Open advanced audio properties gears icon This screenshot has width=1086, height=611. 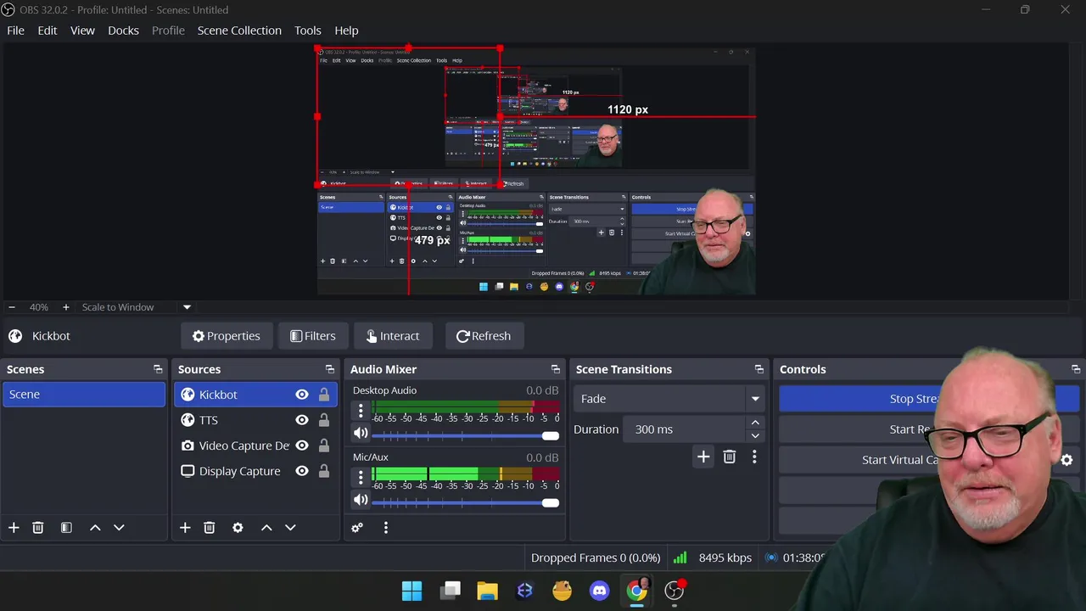point(357,528)
